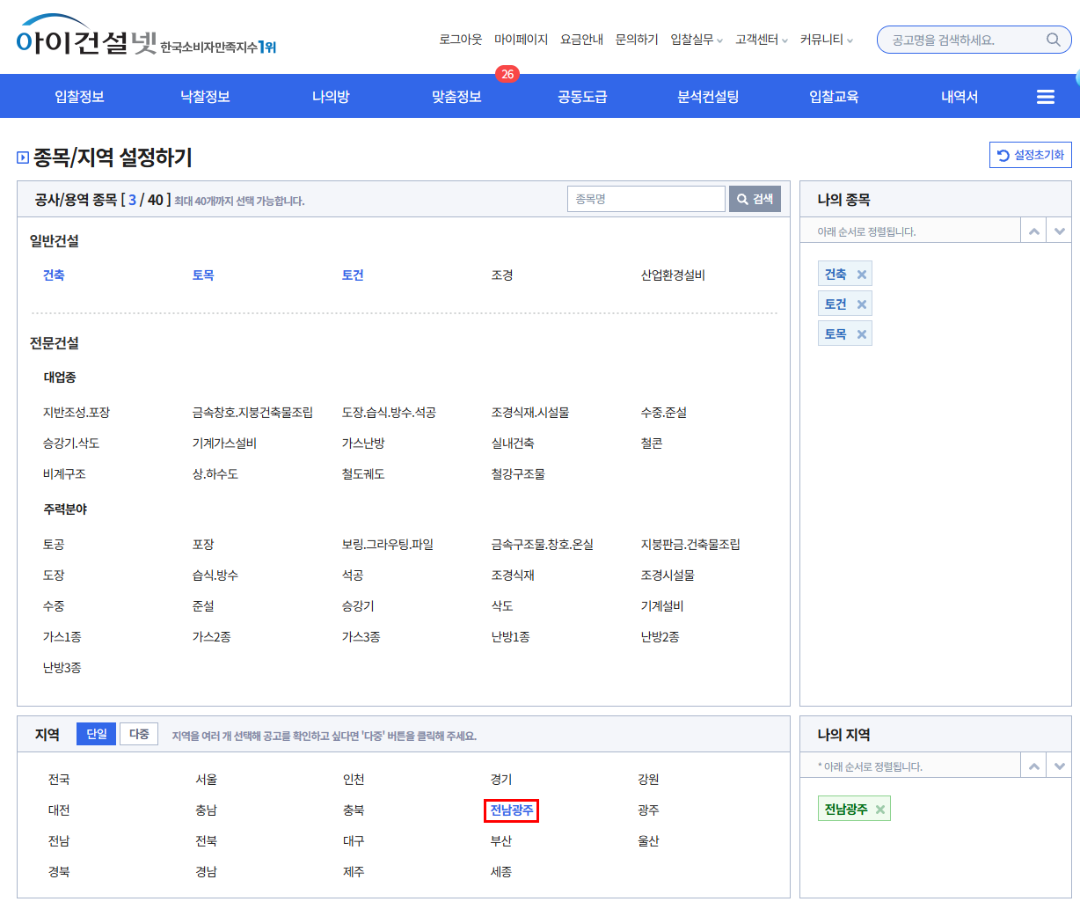Viewport: 1080px width, 909px height.
Task: Select 보링.그라우팅.파일 under 주력분야
Action: tap(388, 545)
